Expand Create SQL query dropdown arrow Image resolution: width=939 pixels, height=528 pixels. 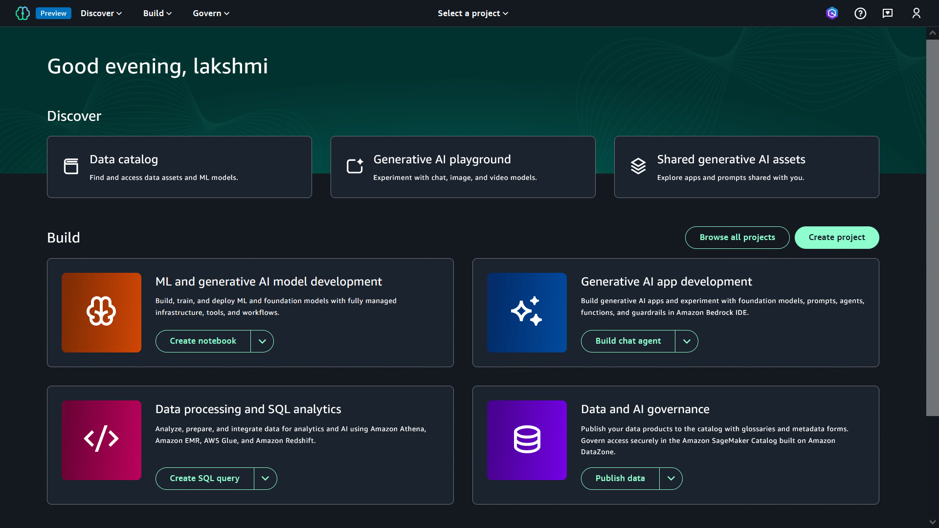(265, 479)
